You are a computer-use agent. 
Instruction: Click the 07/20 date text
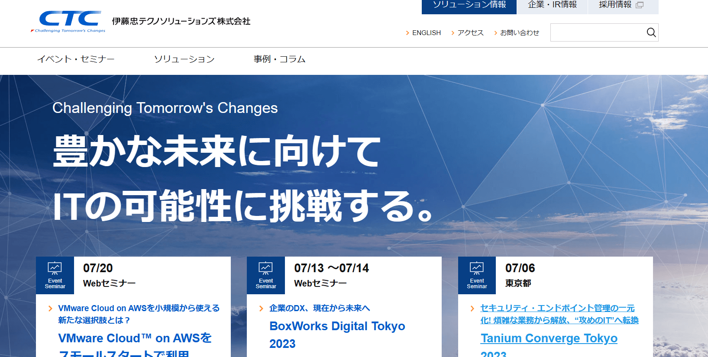(x=98, y=268)
